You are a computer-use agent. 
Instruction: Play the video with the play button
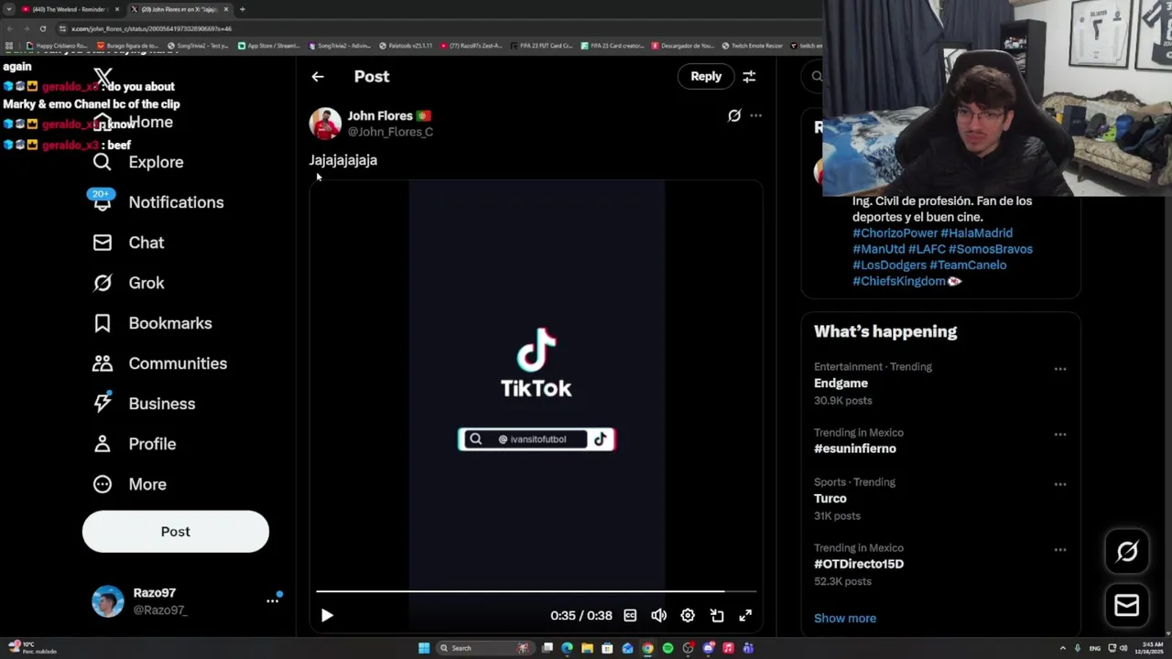coord(327,616)
